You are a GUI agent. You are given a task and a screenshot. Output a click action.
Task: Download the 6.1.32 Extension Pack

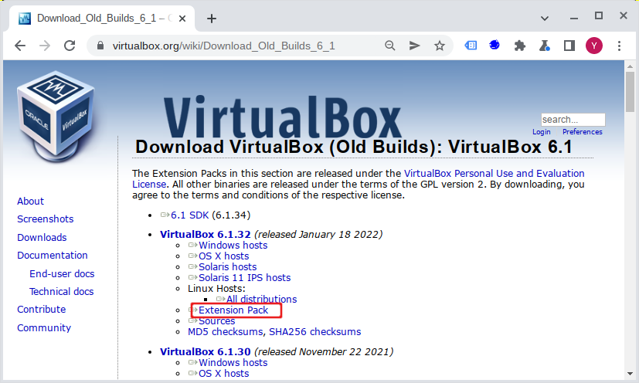coord(233,310)
